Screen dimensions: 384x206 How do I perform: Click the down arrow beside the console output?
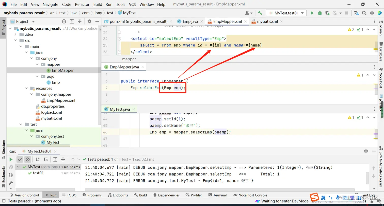[374, 176]
